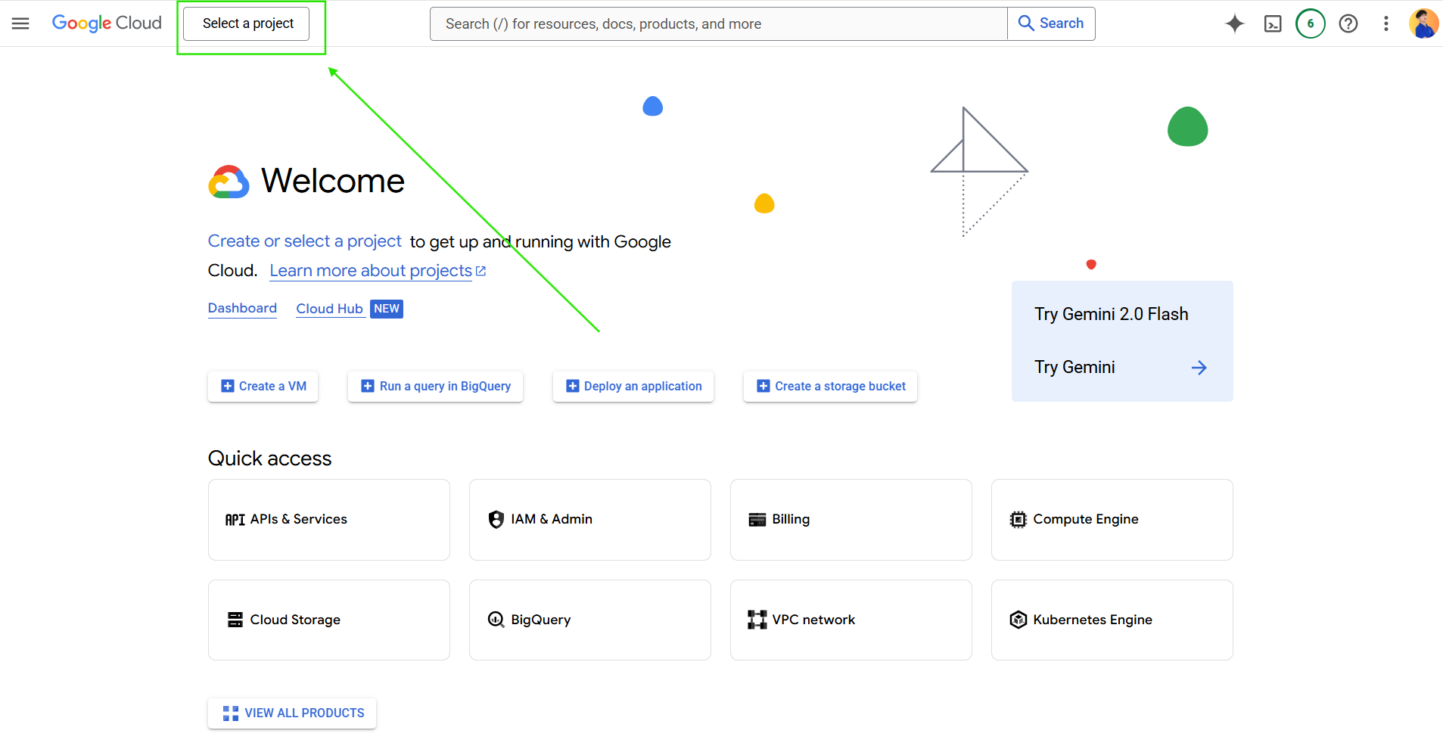
Task: Activate Cloud Shell terminal icon
Action: coord(1273,23)
